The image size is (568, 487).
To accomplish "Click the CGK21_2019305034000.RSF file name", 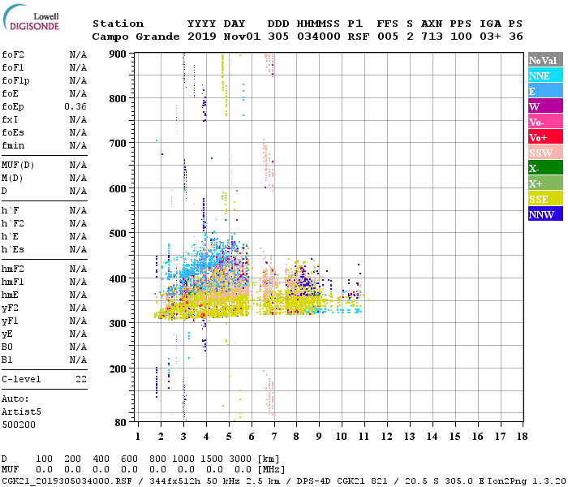I will point(67,481).
